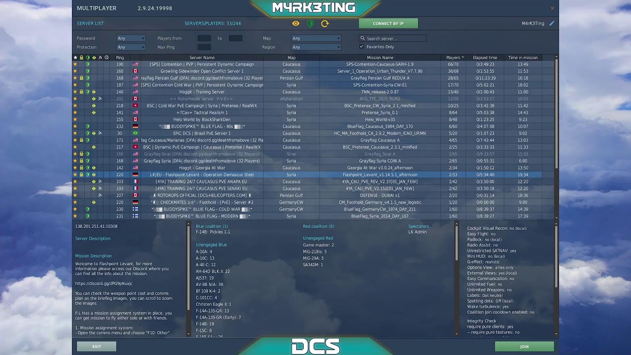
Task: Sort by clock column header
Action: point(106,58)
